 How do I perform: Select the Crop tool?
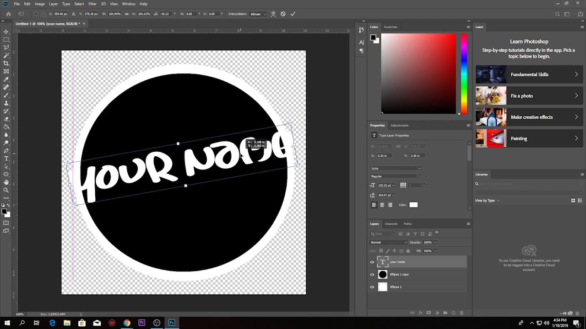tap(6, 63)
